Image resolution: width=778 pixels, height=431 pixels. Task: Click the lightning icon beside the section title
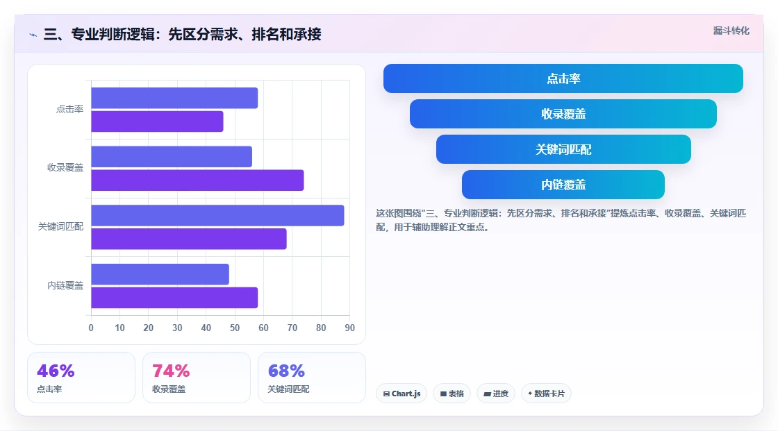pos(33,35)
